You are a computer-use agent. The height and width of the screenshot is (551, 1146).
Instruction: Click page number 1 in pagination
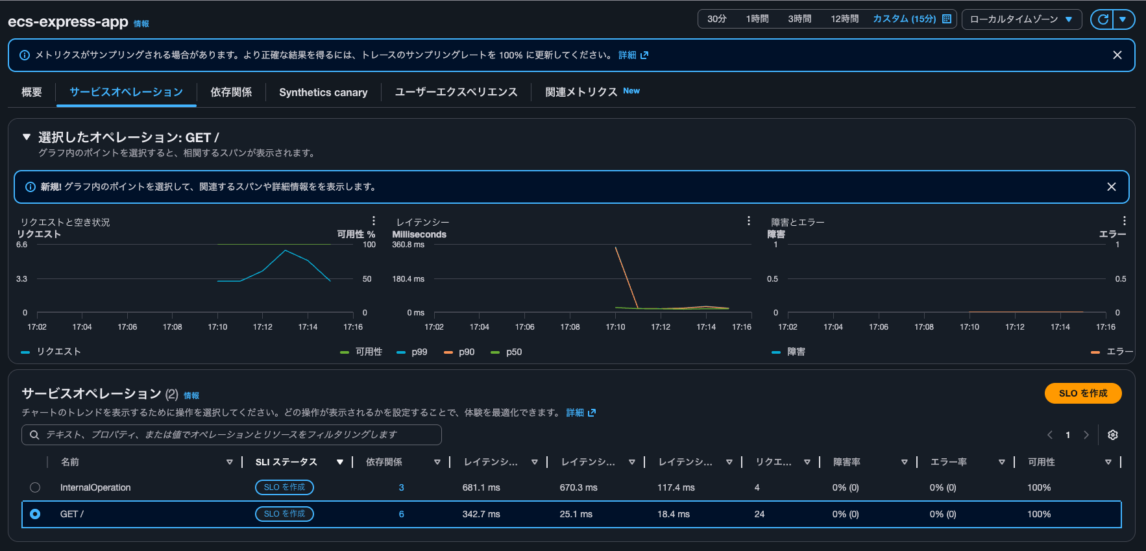[x=1068, y=435]
